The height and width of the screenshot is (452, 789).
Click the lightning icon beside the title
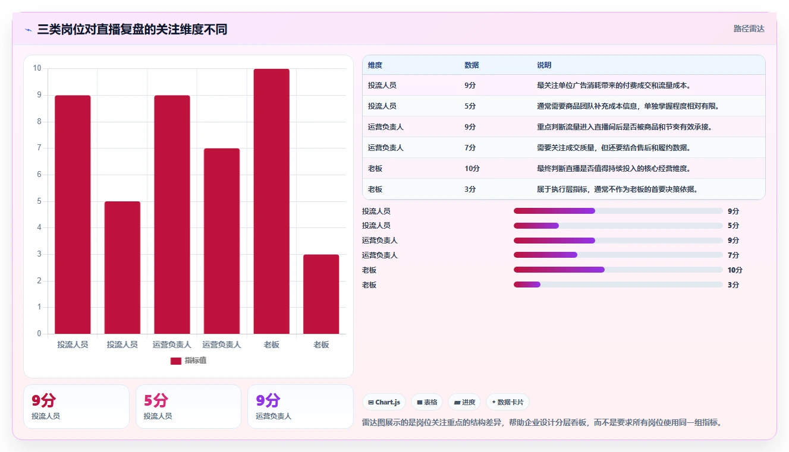(29, 30)
